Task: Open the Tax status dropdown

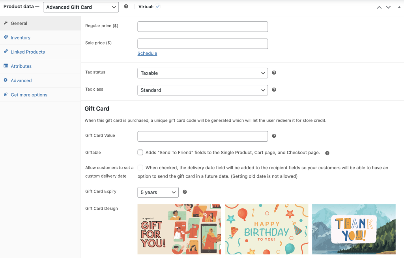Action: click(202, 73)
